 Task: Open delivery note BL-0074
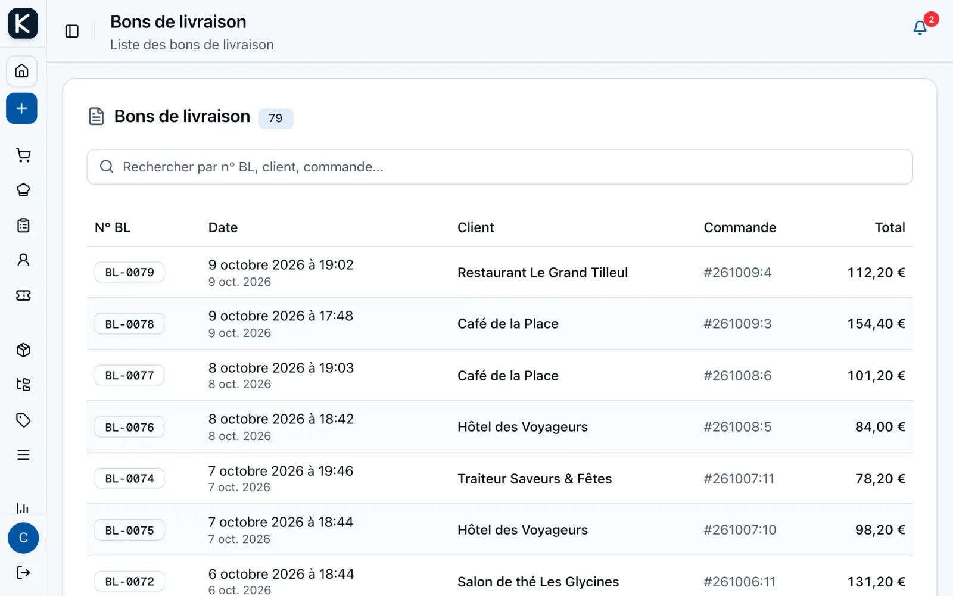click(129, 478)
